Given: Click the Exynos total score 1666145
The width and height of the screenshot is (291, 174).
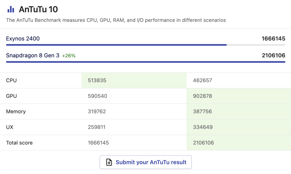Looking at the screenshot, I should point(98,143).
